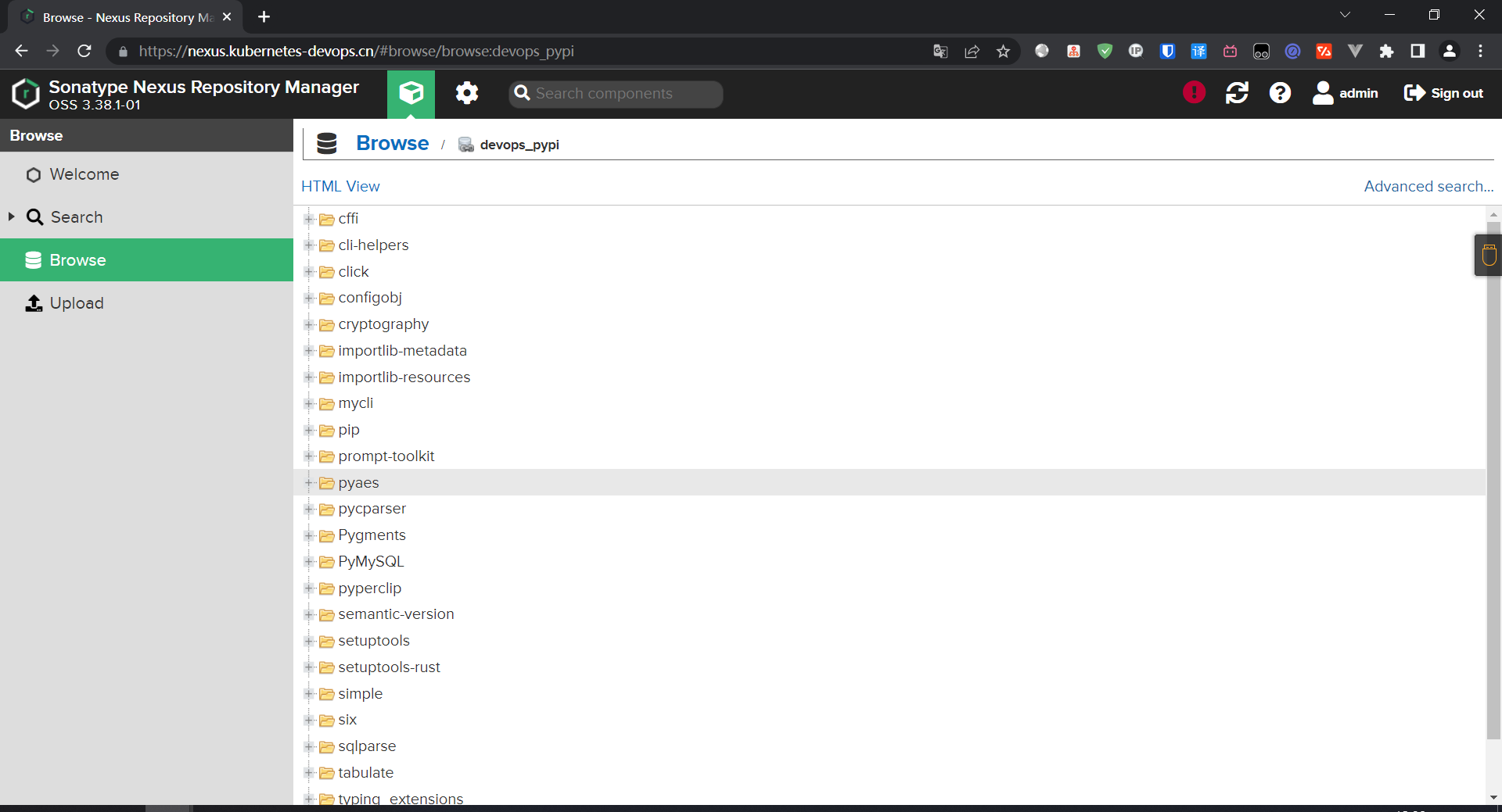Open the Help question mark icon
The height and width of the screenshot is (812, 1502).
click(x=1280, y=93)
